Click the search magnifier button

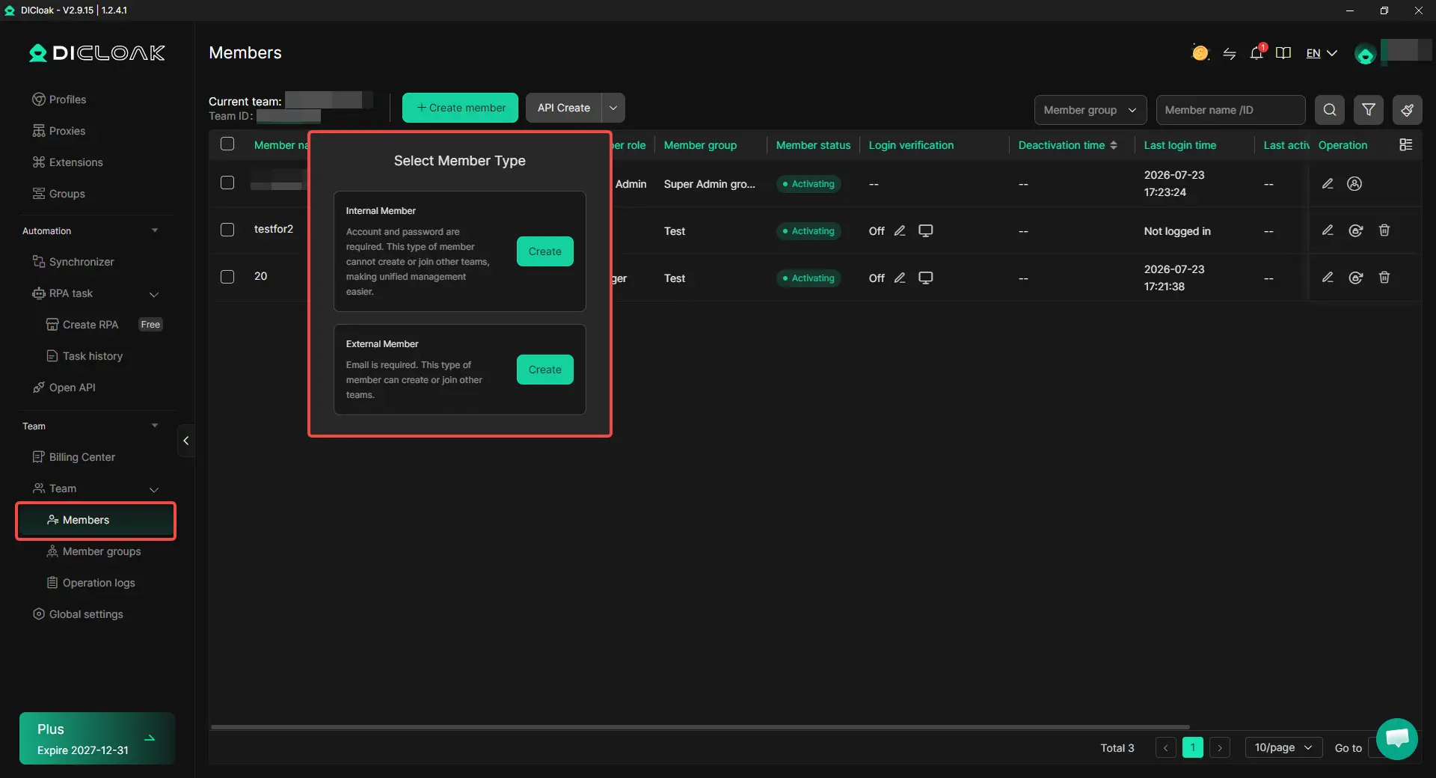(1330, 110)
